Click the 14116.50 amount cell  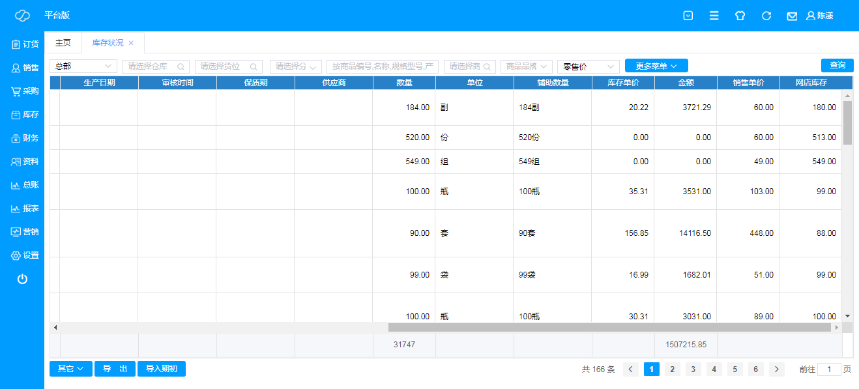pyautogui.click(x=686, y=233)
